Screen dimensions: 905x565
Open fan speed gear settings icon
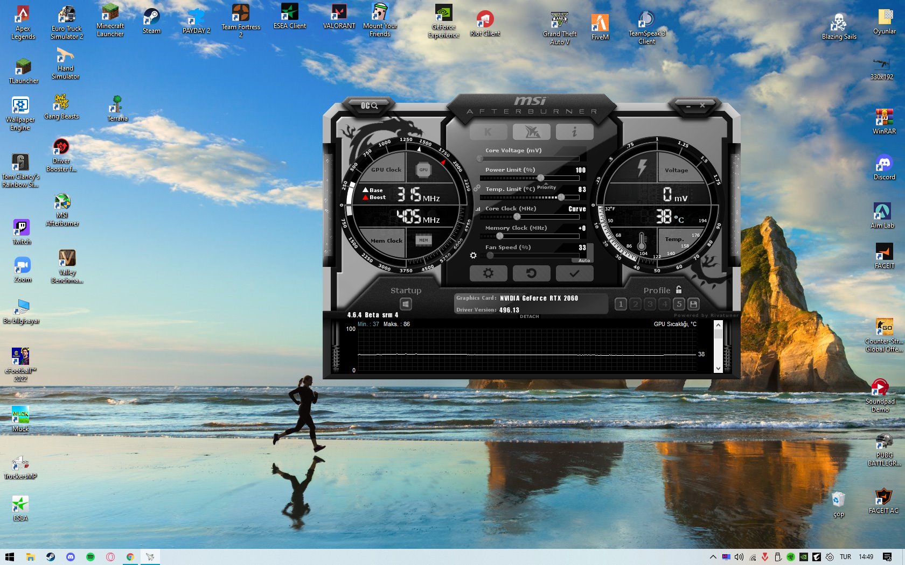(473, 256)
